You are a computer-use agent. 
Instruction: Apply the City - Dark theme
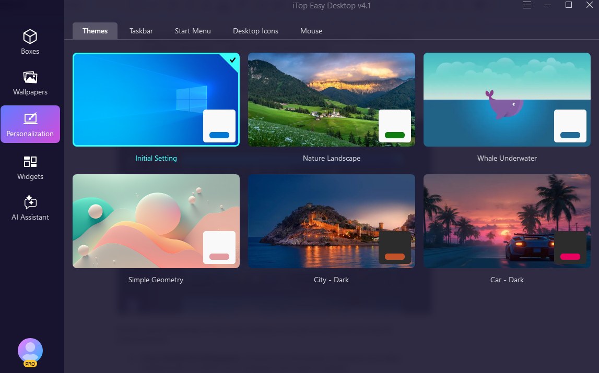click(x=331, y=221)
